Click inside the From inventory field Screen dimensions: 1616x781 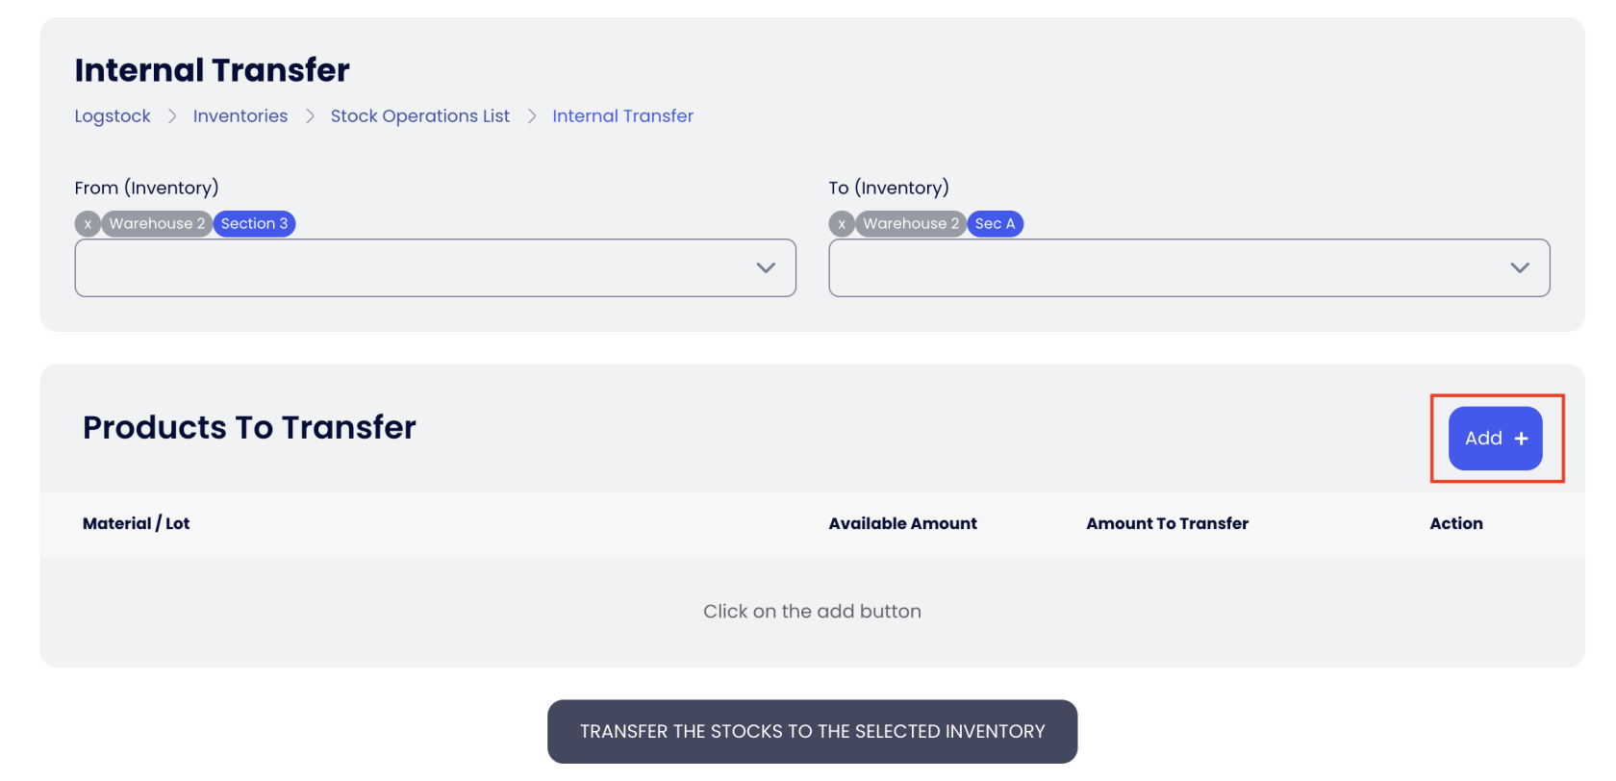[x=414, y=268]
